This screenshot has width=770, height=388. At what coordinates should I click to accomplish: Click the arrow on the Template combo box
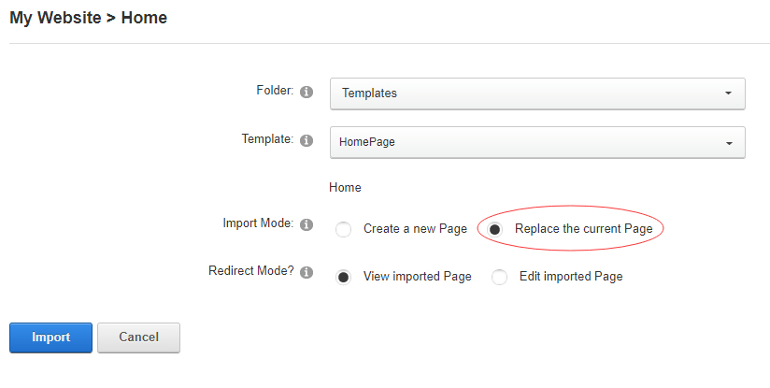coord(728,142)
